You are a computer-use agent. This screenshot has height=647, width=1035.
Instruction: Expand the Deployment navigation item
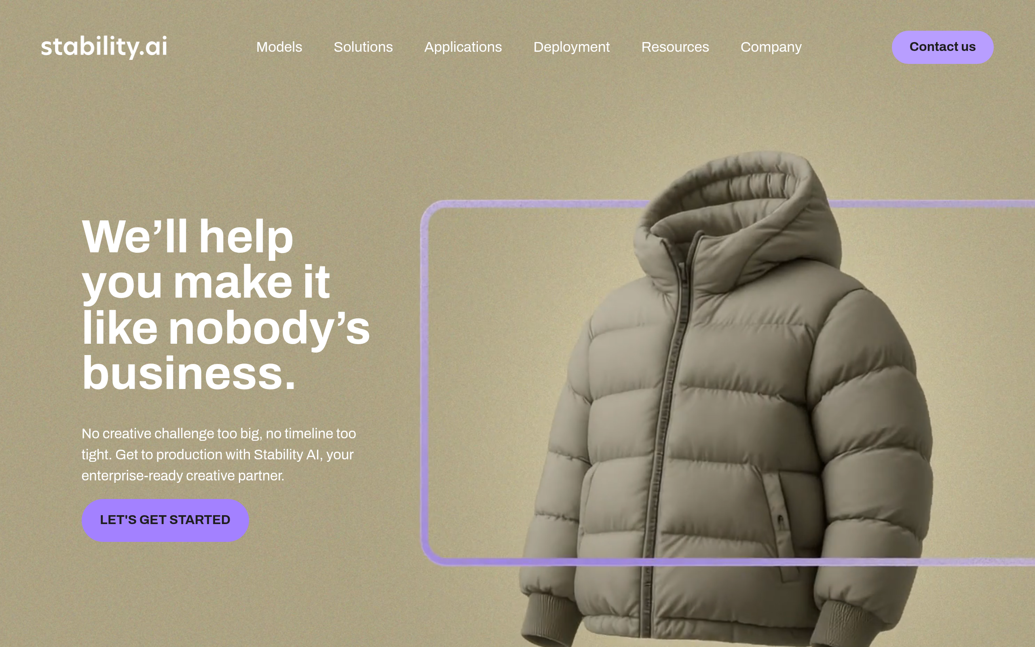tap(571, 47)
